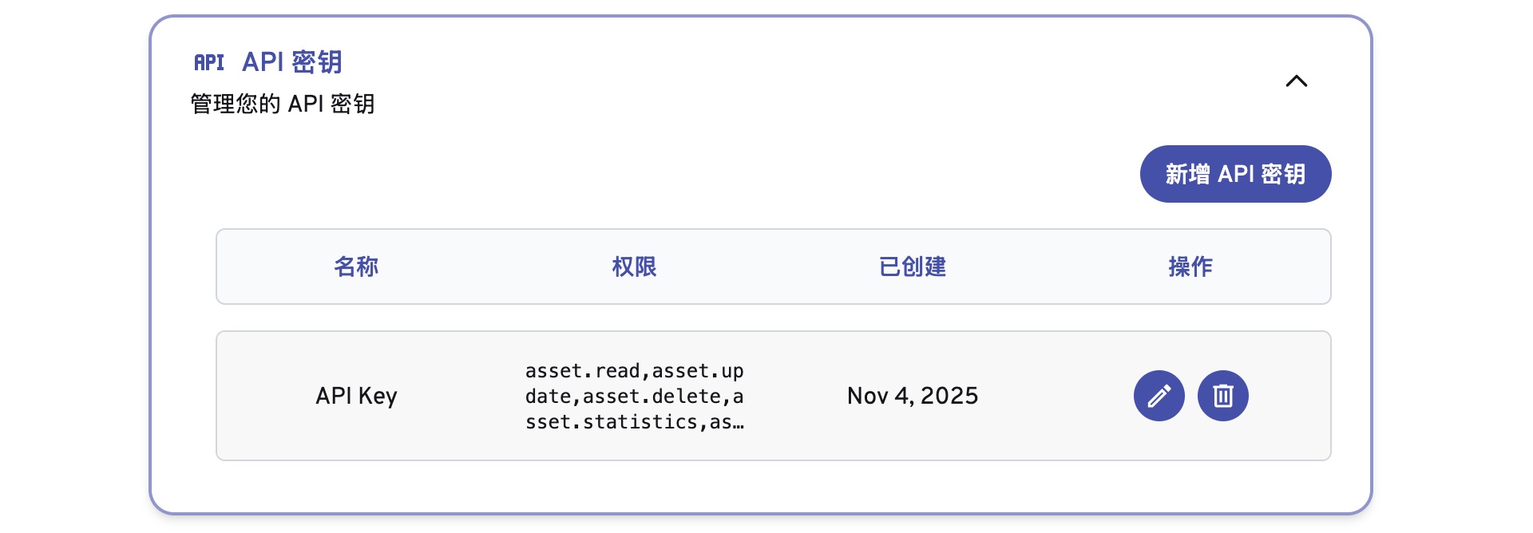The width and height of the screenshot is (1533, 533).
Task: Edit the API Key using pencil icon
Action: (x=1159, y=396)
